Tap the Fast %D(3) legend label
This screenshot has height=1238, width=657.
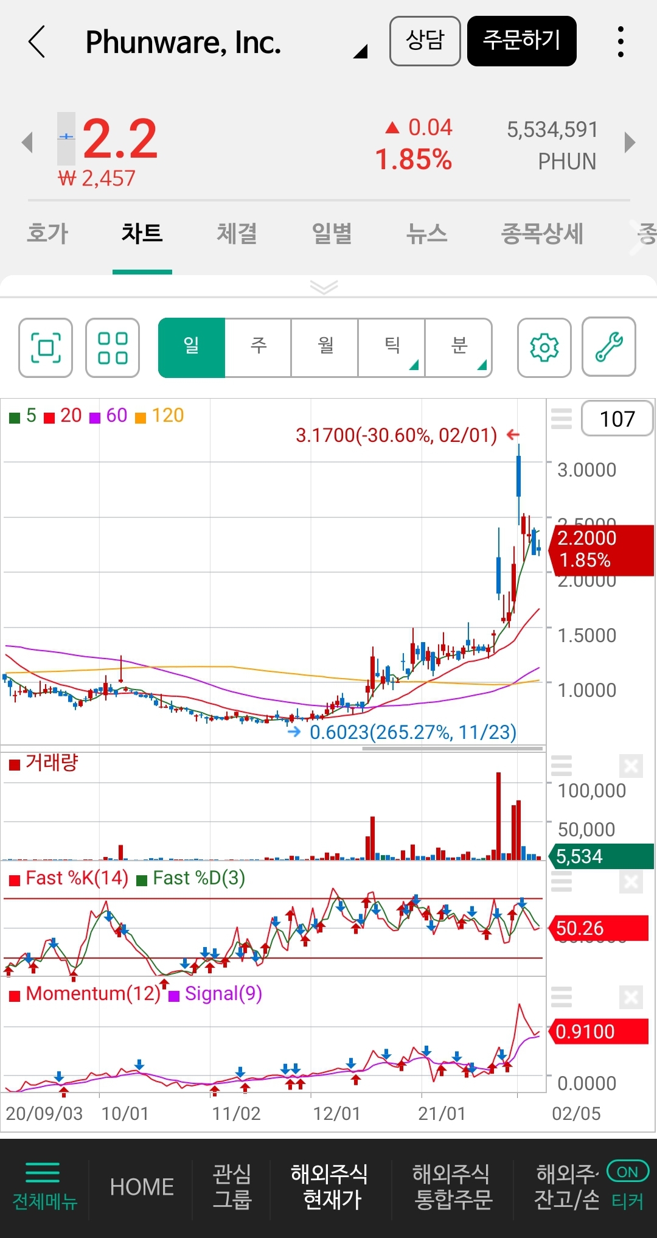click(x=199, y=878)
